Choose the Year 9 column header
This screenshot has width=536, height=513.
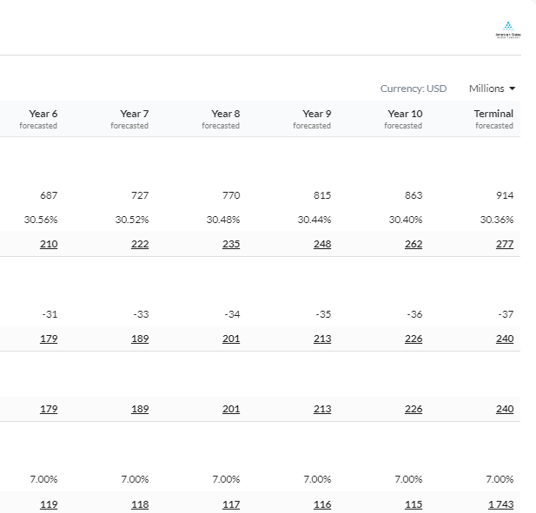316,119
